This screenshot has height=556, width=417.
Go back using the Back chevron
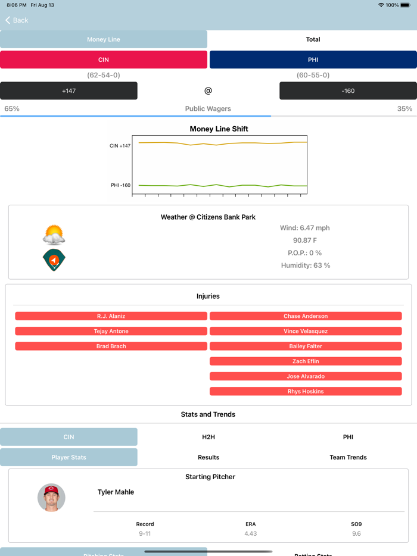tap(17, 20)
